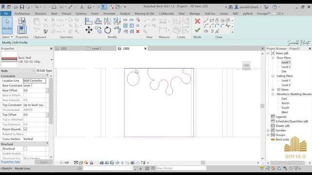
Task: Open the Properties help link
Action: click(x=10, y=162)
